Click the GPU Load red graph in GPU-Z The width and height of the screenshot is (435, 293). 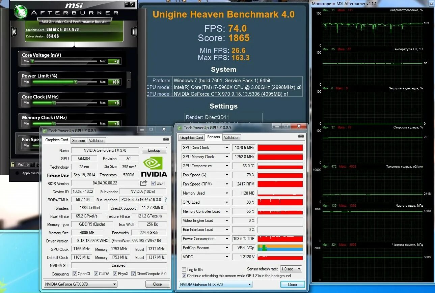(280, 202)
